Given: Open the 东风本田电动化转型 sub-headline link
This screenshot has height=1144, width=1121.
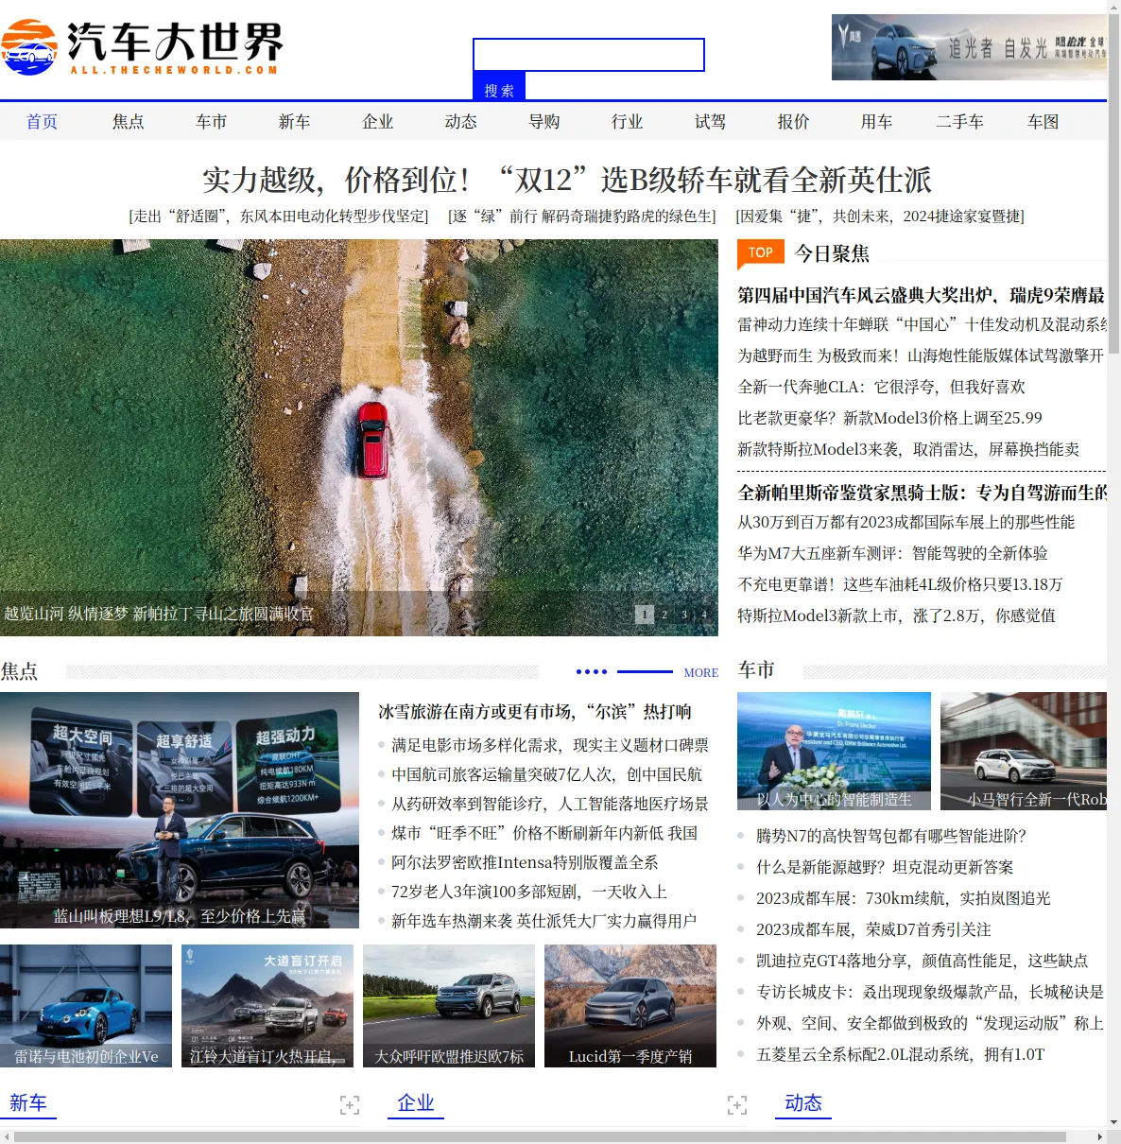Looking at the screenshot, I should coord(279,217).
